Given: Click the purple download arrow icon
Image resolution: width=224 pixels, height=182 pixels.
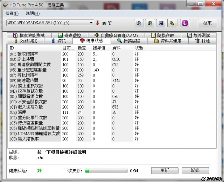Looking at the screenshot, I should [185, 23].
